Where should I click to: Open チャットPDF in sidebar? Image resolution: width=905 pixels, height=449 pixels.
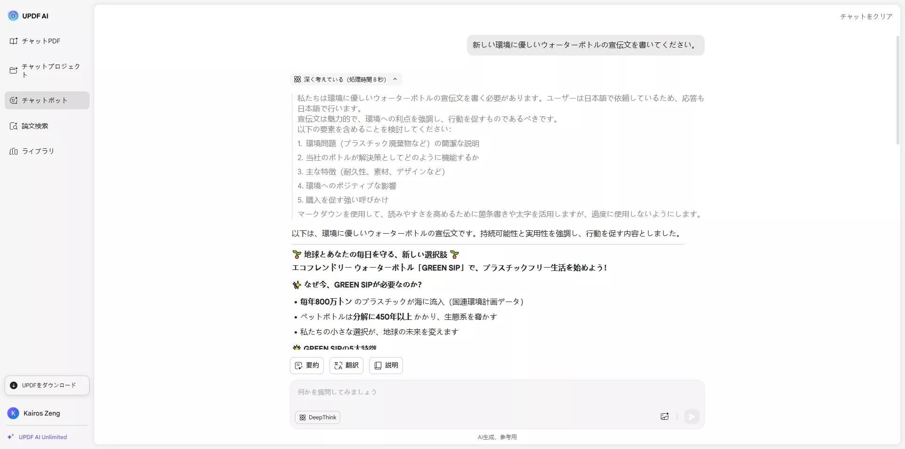47,41
